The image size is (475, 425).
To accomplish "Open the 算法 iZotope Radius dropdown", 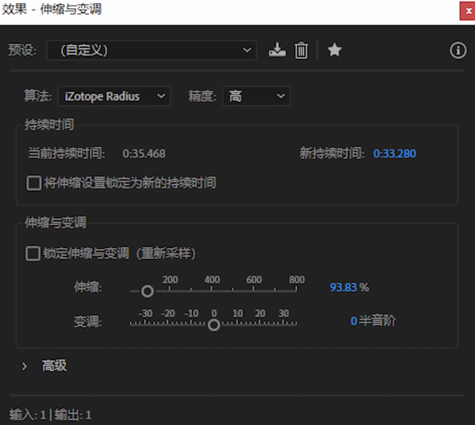I will (x=114, y=96).
